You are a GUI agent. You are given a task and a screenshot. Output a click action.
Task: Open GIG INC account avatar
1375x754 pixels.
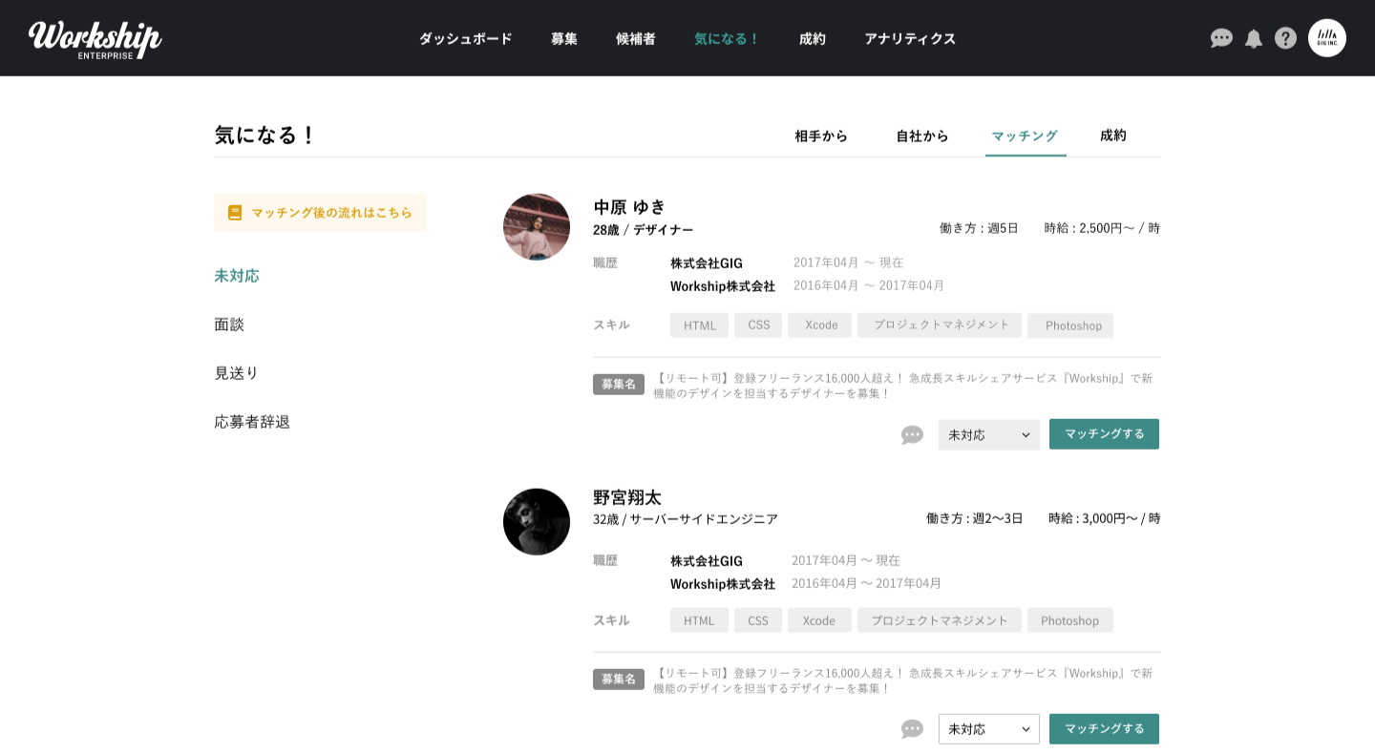tap(1326, 38)
